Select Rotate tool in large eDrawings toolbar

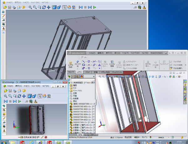click(x=44, y=7)
